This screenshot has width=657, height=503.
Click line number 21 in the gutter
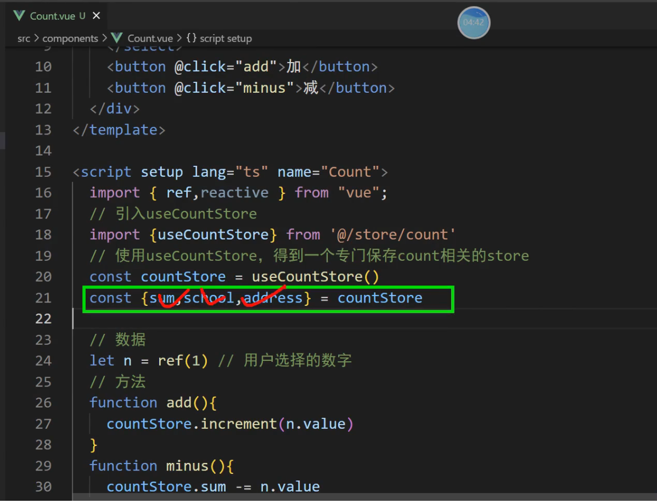[43, 298]
